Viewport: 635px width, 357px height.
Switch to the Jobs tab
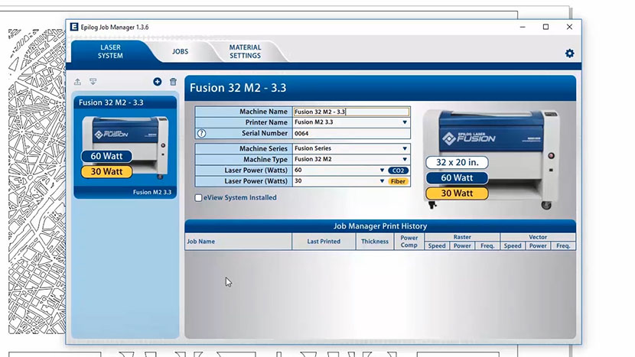[x=180, y=52]
